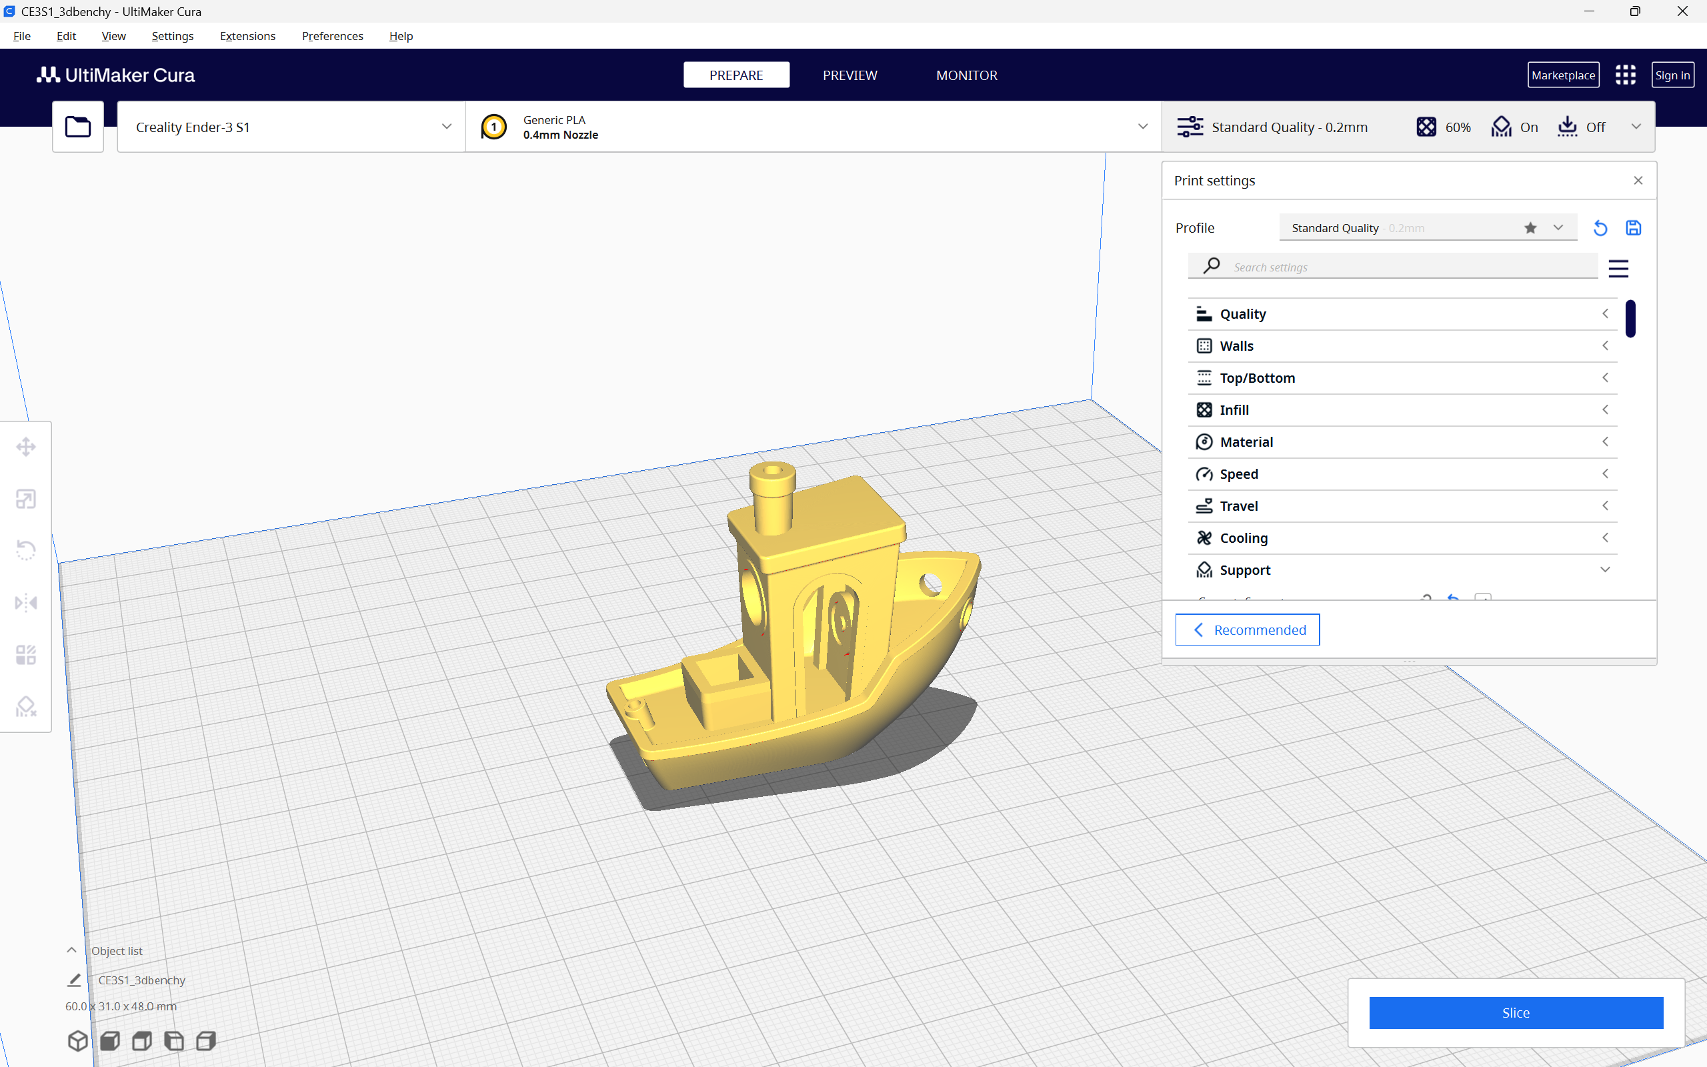Click print settings sliders icon in header
The image size is (1707, 1067).
(x=1190, y=127)
